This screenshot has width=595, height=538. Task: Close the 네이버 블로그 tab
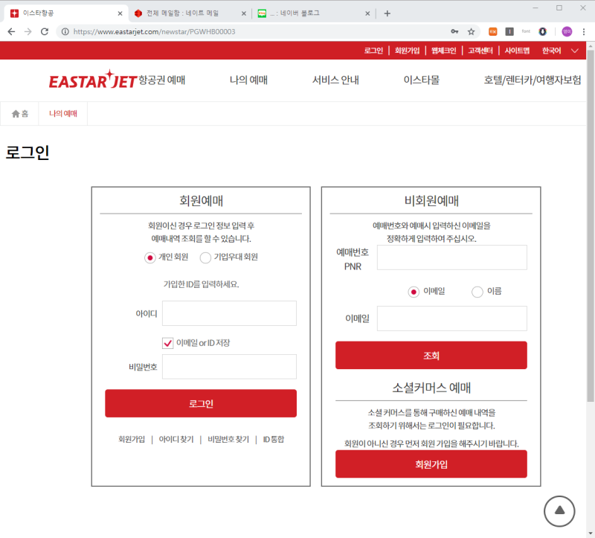point(367,13)
